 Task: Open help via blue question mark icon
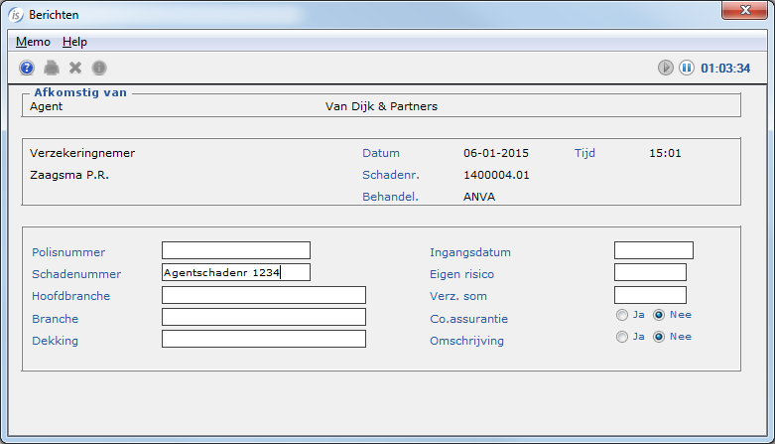(x=27, y=68)
